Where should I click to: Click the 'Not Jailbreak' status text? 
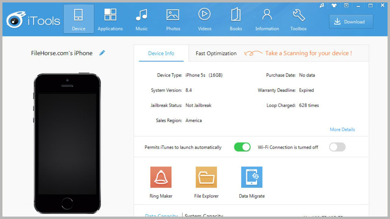pyautogui.click(x=198, y=106)
